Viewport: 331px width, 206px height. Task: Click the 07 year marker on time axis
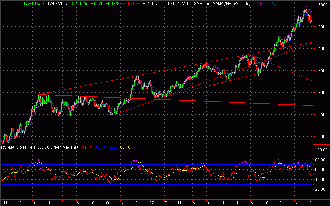coord(151,203)
